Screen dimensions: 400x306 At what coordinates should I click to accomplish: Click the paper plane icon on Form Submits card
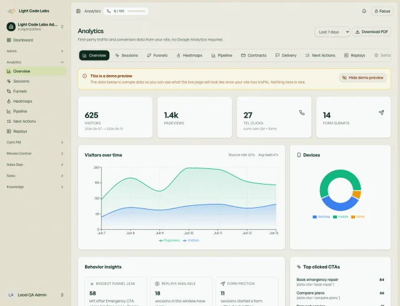[381, 113]
